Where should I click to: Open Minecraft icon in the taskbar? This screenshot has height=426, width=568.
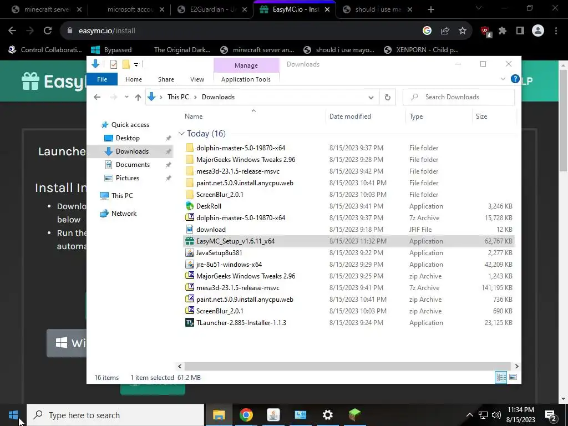354,415
